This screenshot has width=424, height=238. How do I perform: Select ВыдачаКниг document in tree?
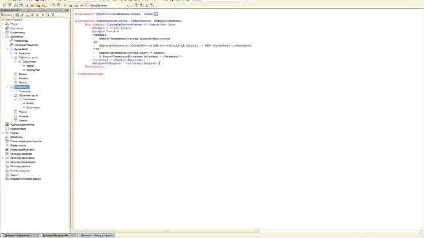(x=21, y=49)
